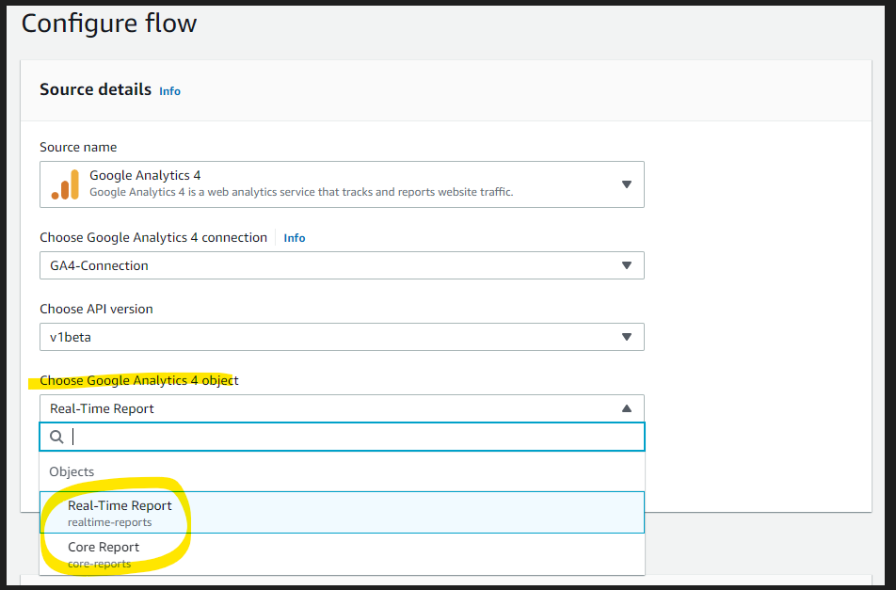Click the Source name label
Image resolution: width=896 pixels, height=590 pixels.
78,148
